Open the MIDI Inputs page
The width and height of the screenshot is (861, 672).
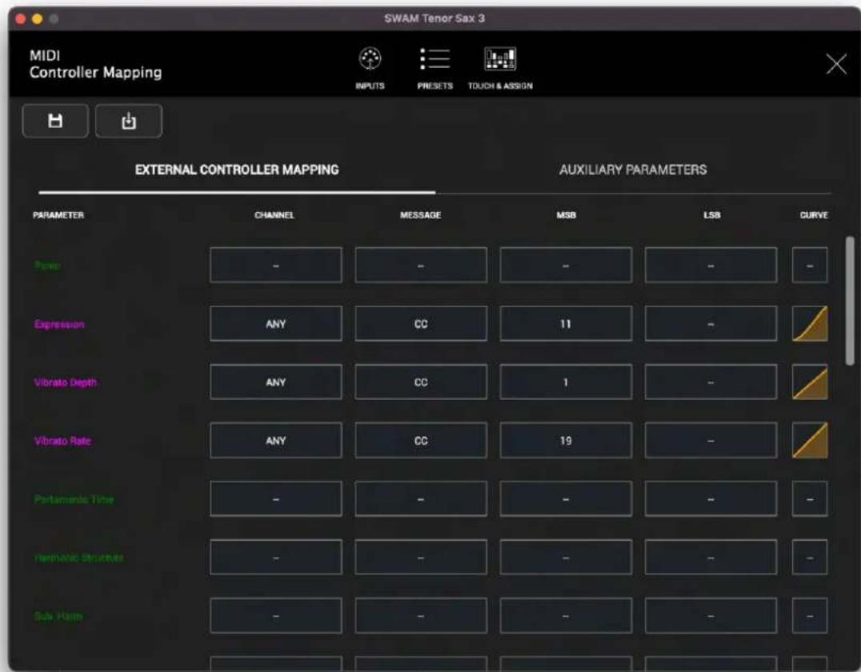coord(370,67)
